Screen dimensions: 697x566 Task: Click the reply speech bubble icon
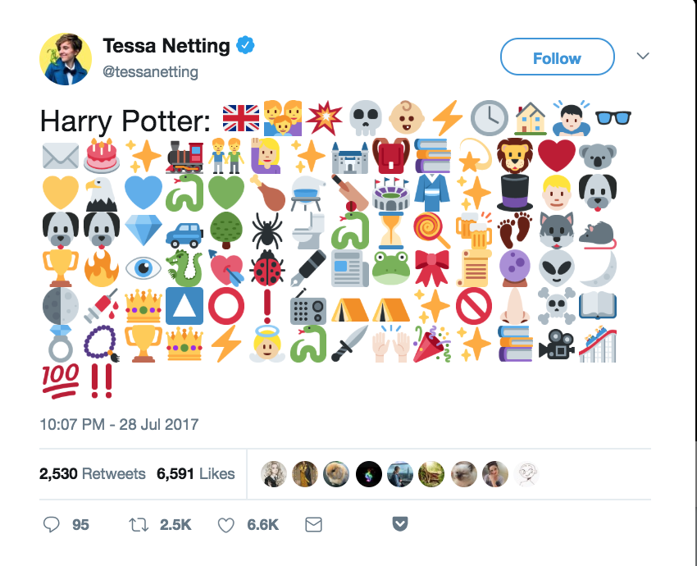tap(51, 525)
